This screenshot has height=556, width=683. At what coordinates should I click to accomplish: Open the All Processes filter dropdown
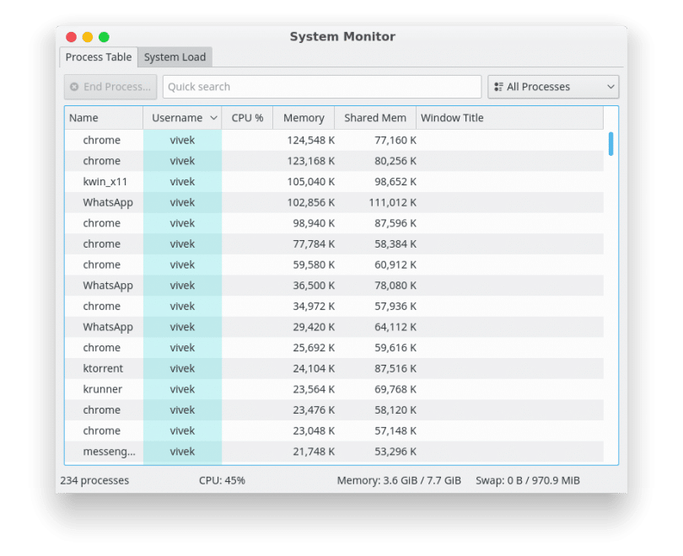point(552,87)
